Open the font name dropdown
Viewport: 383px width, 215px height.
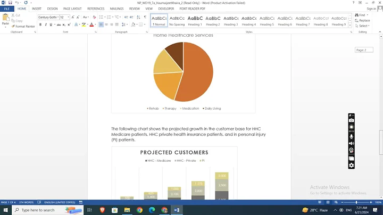pos(58,17)
